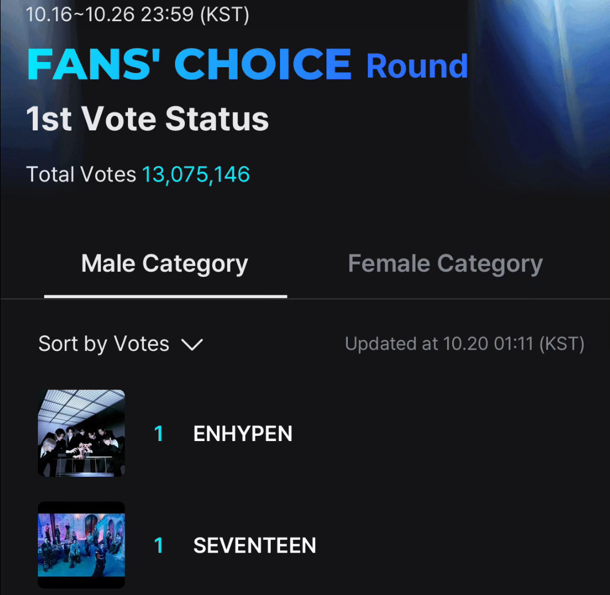610x595 pixels.
Task: Select the ENHYPEN name entry
Action: 243,434
